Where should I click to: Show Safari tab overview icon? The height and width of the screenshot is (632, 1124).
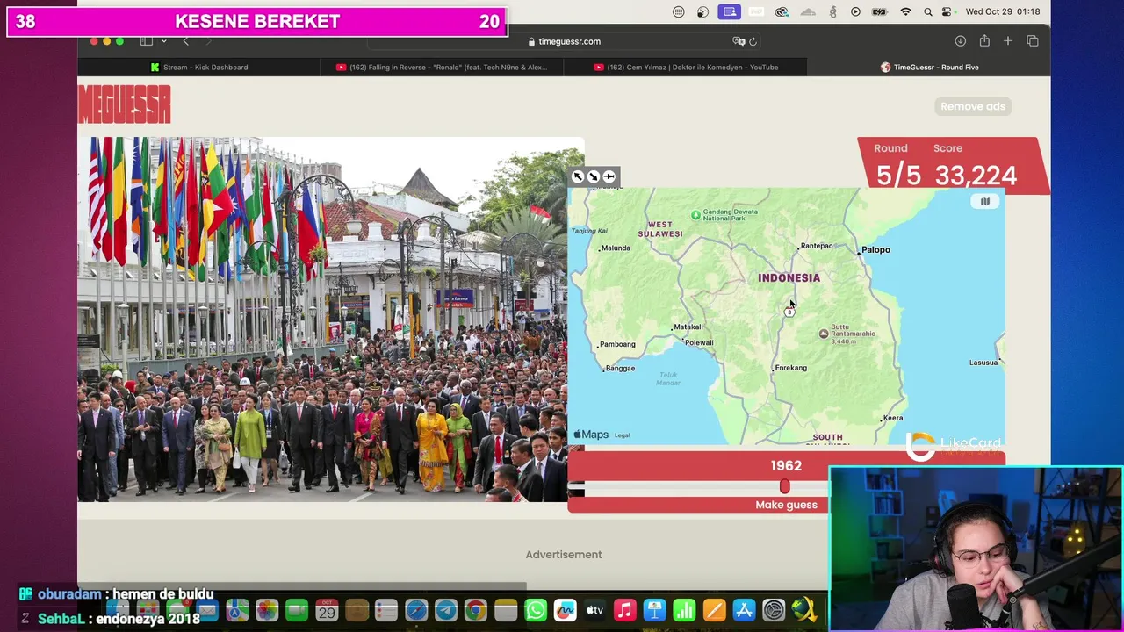coord(1033,41)
